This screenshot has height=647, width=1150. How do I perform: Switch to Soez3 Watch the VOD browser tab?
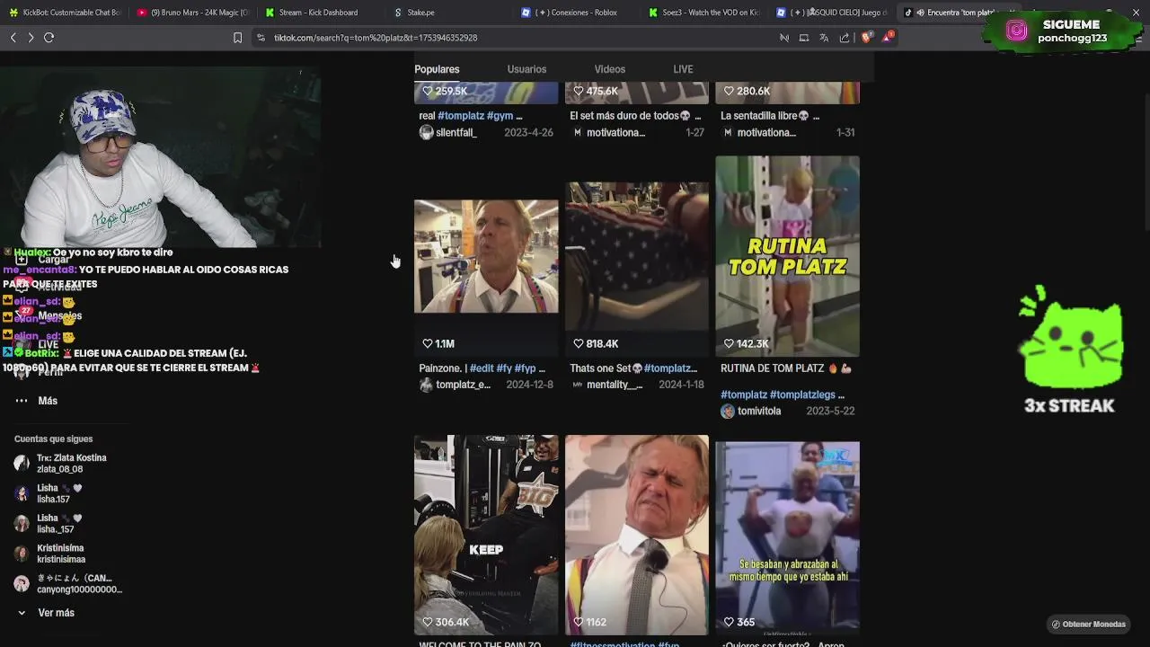(705, 13)
